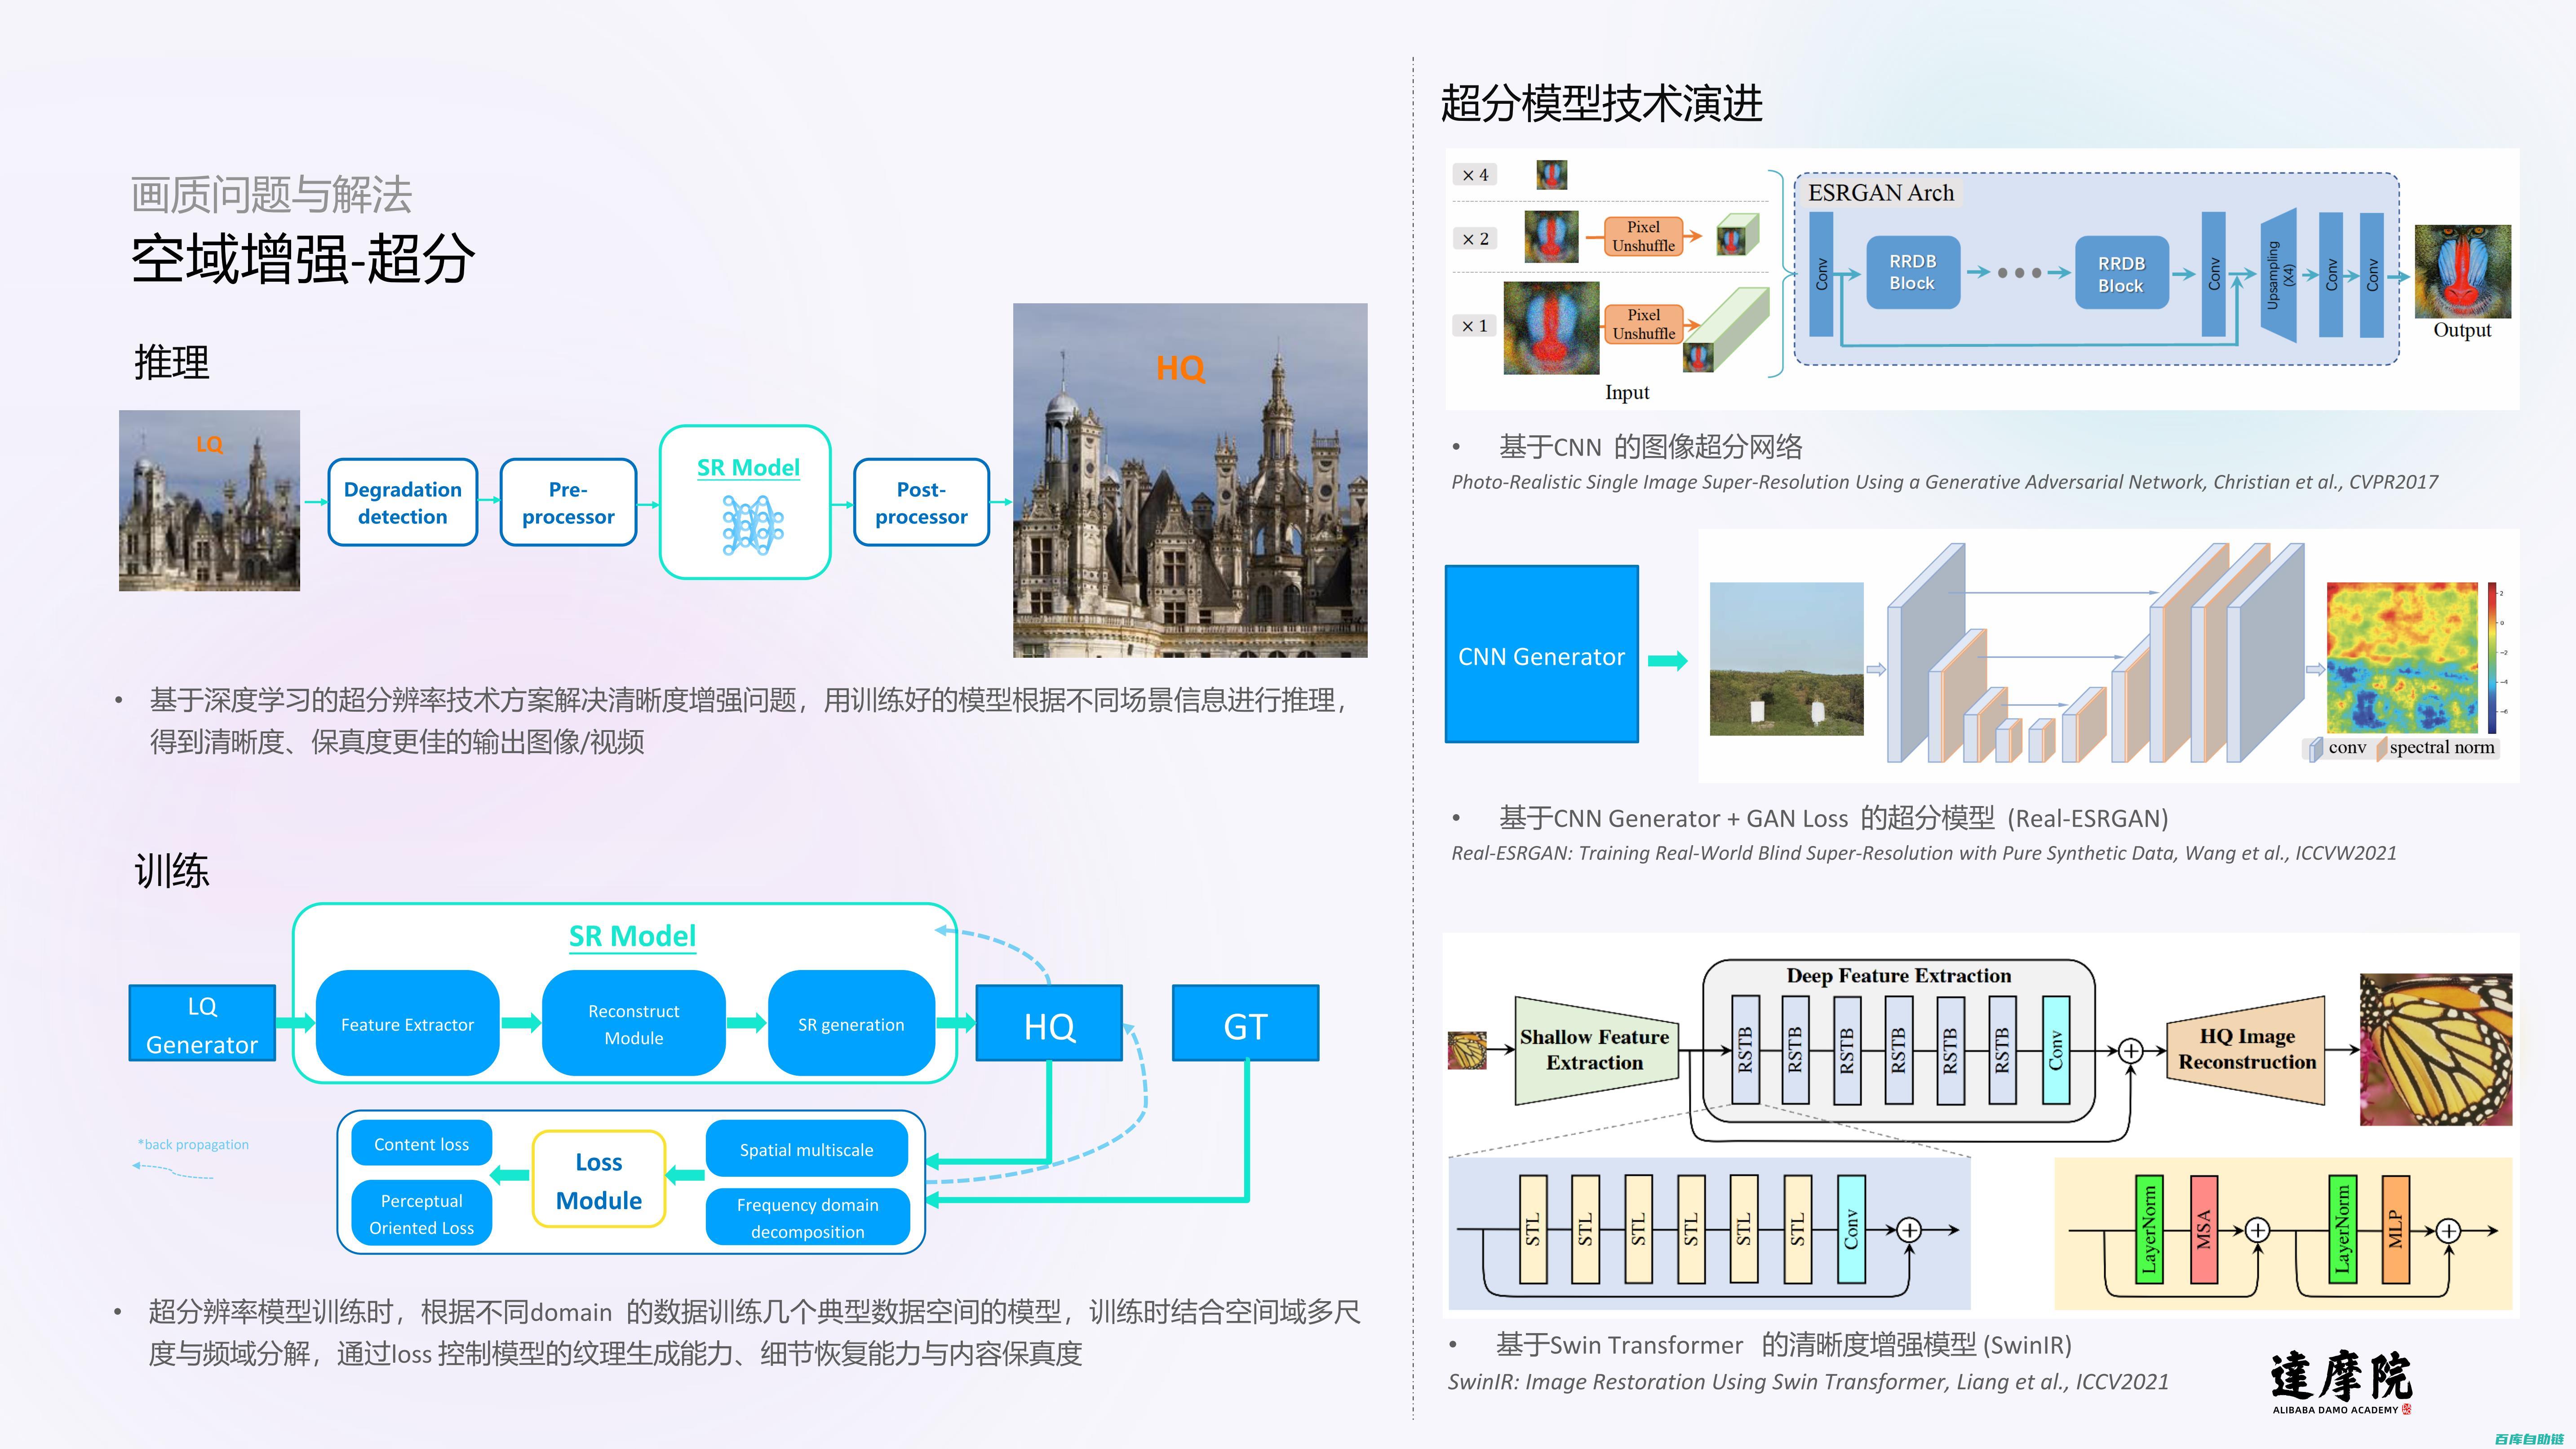Image resolution: width=2576 pixels, height=1449 pixels.
Task: Click the Loss Module yellow box
Action: [x=599, y=1180]
